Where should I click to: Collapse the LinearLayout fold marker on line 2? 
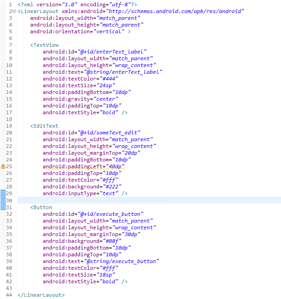(14, 11)
